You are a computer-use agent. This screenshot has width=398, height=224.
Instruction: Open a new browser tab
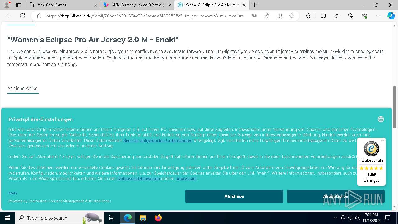[255, 5]
